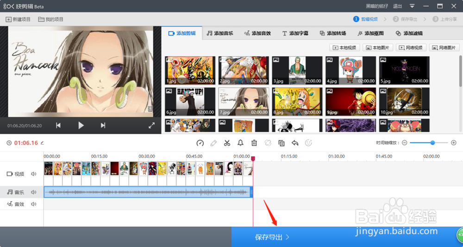Select thumbnail 10.jpg in media library

coord(404,101)
